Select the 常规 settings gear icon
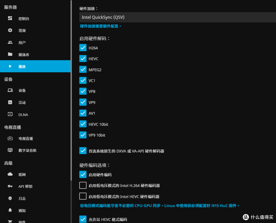 pos(10,30)
